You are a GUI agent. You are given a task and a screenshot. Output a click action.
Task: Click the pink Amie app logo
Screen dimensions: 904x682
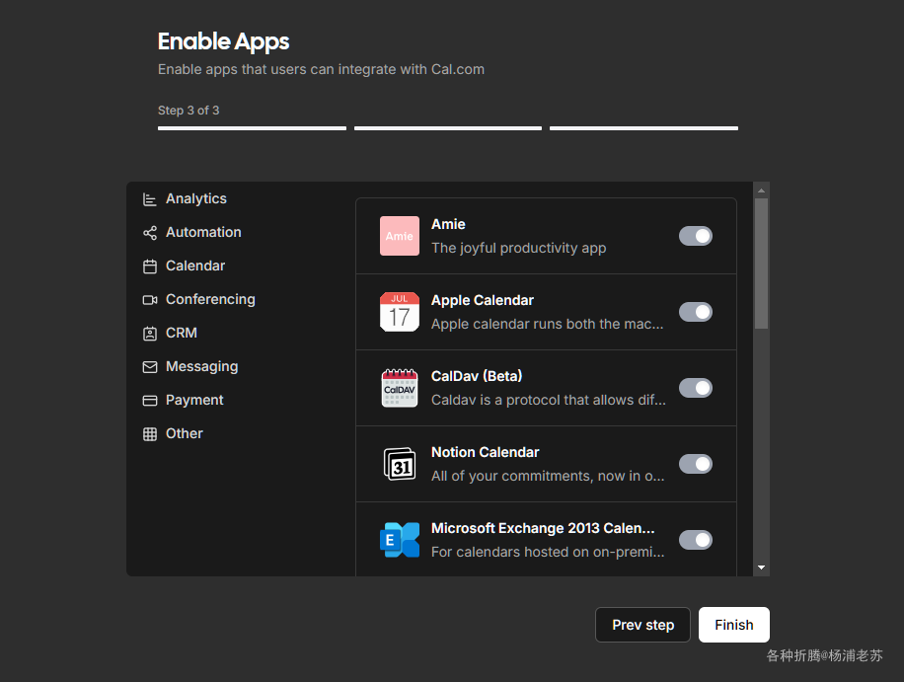pos(400,236)
